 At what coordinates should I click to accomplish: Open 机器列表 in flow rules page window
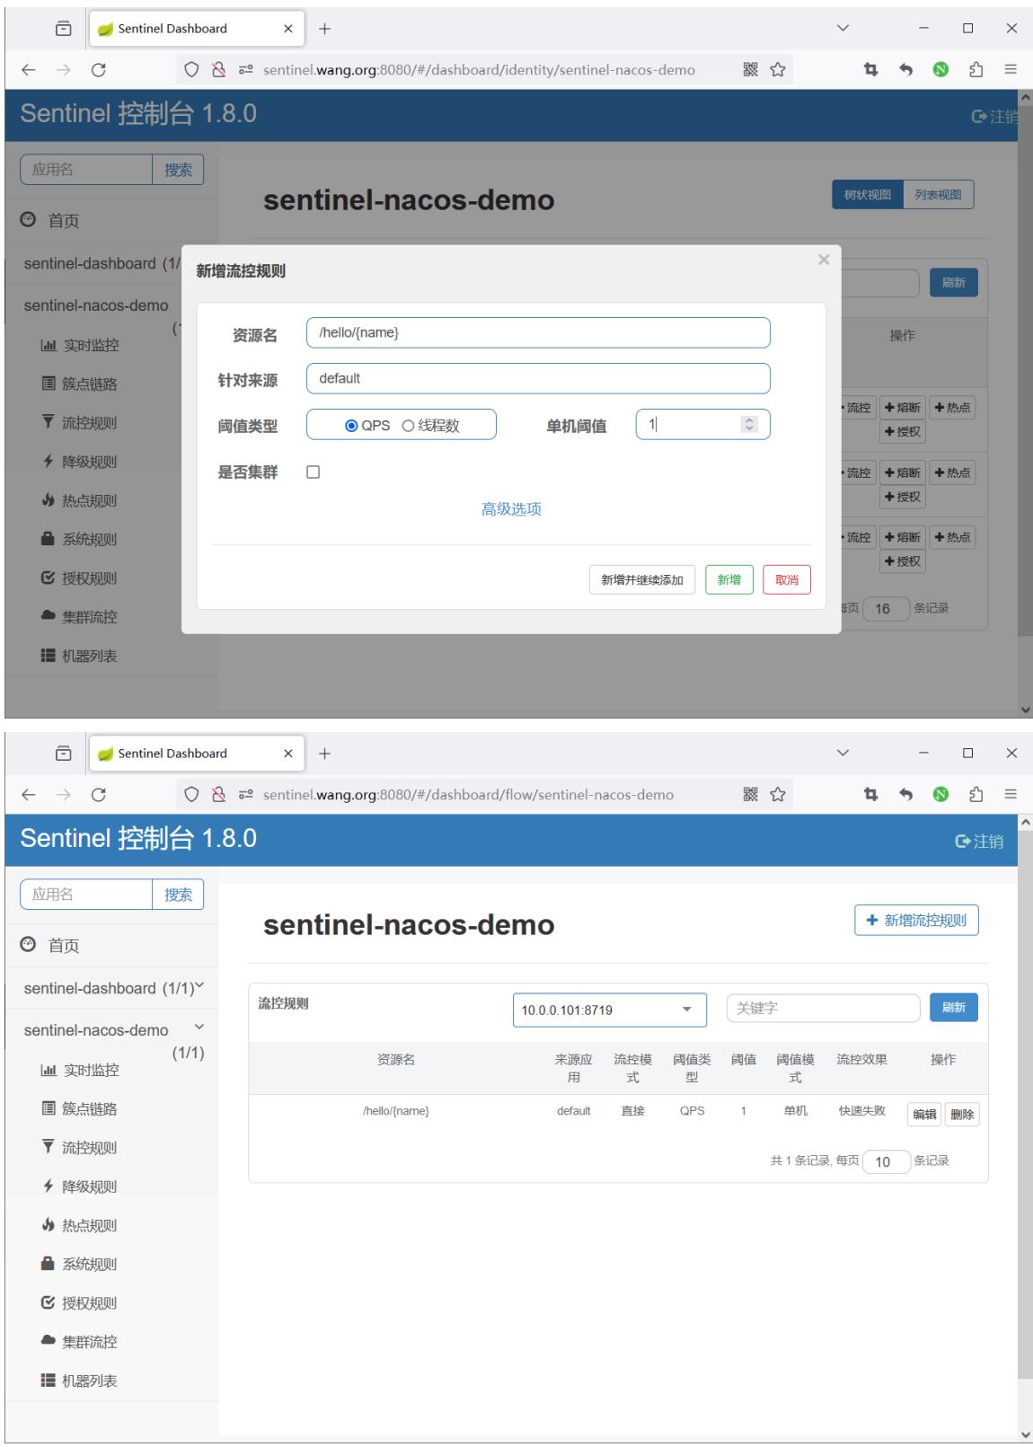(x=79, y=1381)
